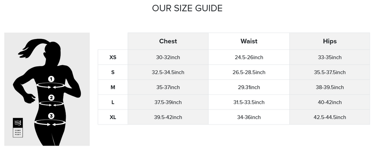This screenshot has width=371, height=153.
Task: Click the waist marker number 2 icon
Action: point(51,98)
